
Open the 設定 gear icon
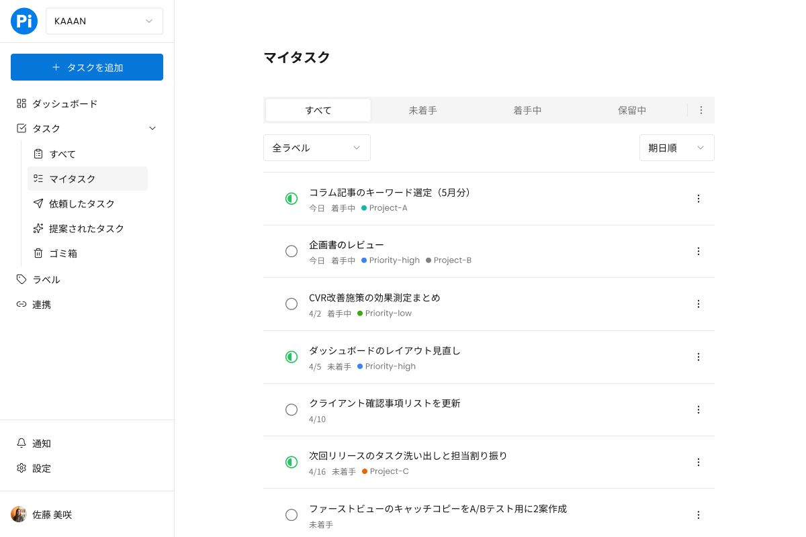pyautogui.click(x=21, y=468)
